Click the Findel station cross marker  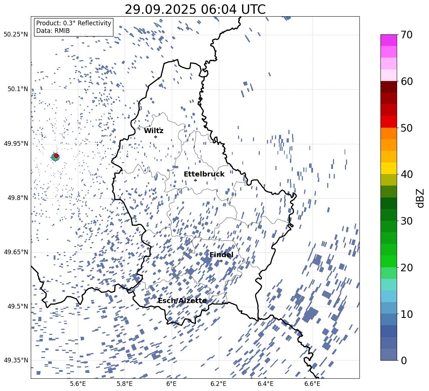tap(221, 261)
